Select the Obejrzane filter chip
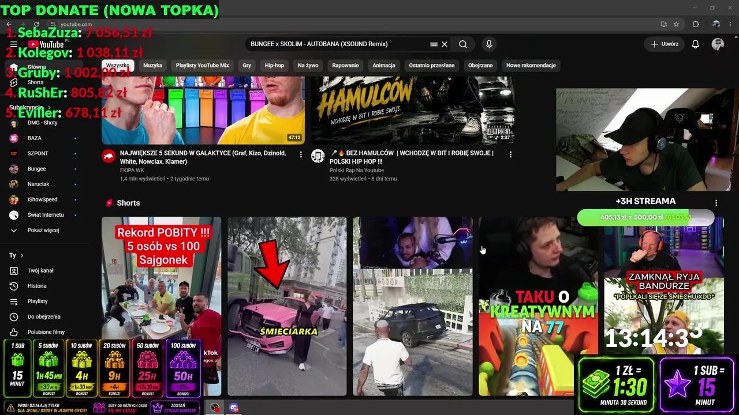 [480, 66]
